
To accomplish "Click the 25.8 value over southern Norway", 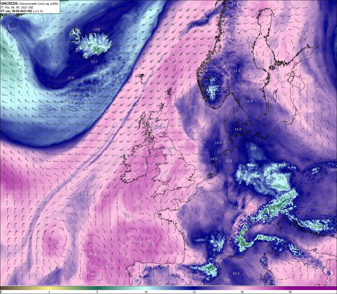I will [227, 78].
